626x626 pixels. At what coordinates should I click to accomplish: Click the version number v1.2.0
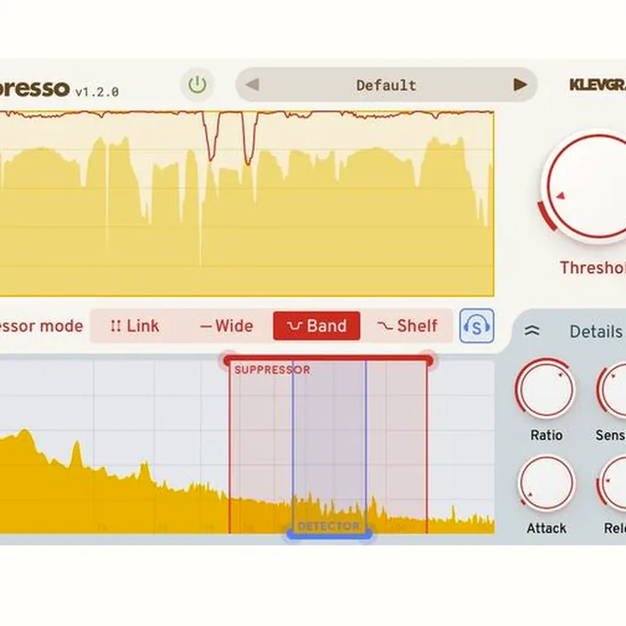(97, 92)
